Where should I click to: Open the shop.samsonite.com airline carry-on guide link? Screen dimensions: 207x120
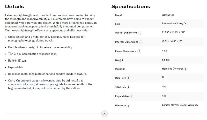tap(36, 84)
